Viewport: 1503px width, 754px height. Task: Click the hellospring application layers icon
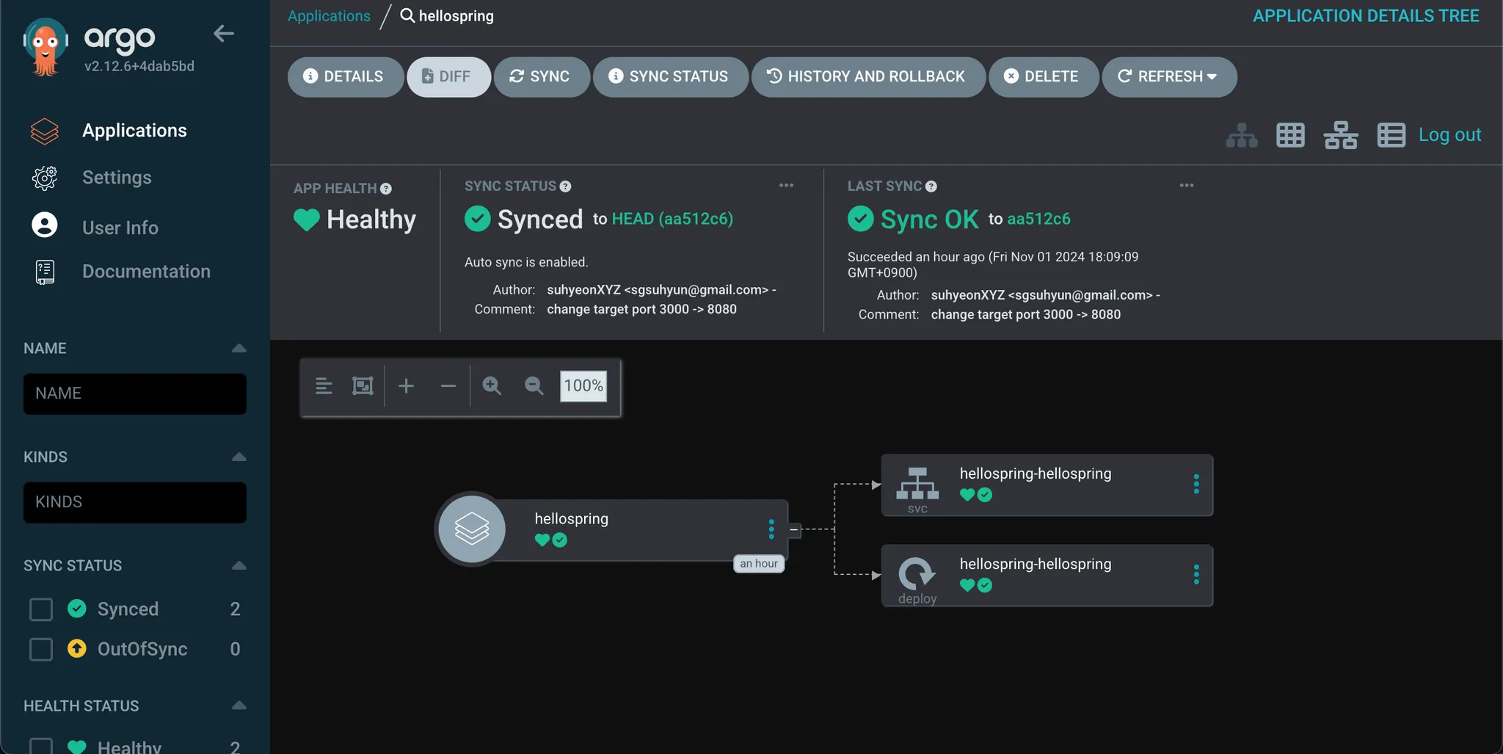(472, 529)
